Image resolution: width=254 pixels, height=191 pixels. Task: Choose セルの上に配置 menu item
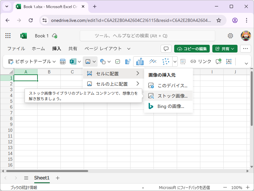point(113,84)
